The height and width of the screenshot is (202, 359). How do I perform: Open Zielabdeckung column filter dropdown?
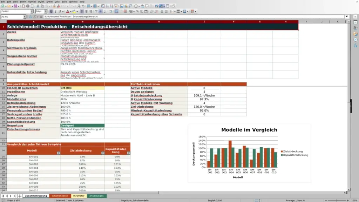(x=103, y=153)
